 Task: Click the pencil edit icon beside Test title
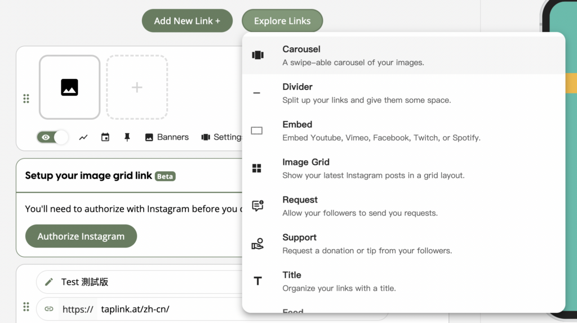point(49,282)
